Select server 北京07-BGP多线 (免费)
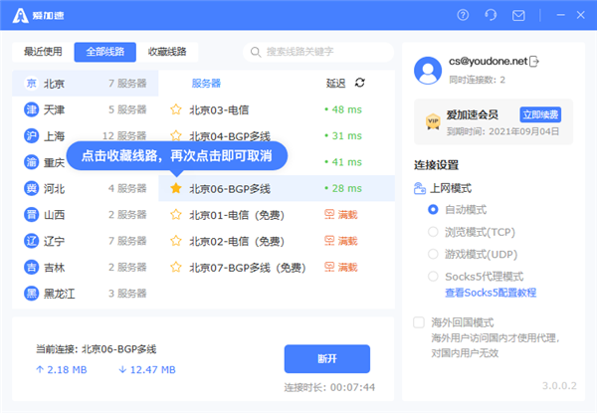Image resolution: width=597 pixels, height=413 pixels. [277, 267]
